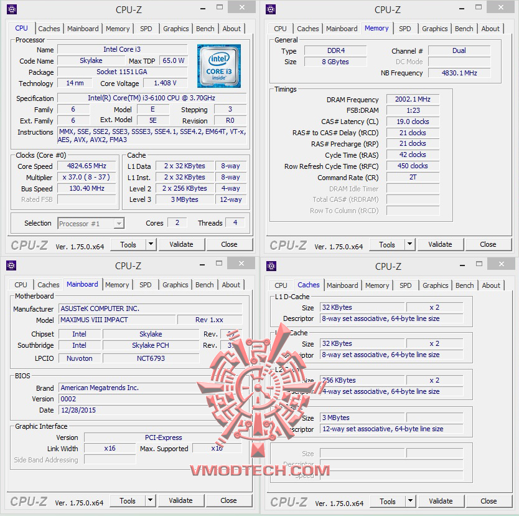Close the Mainboard window via title bar X
This screenshot has height=516, width=519.
click(x=241, y=264)
